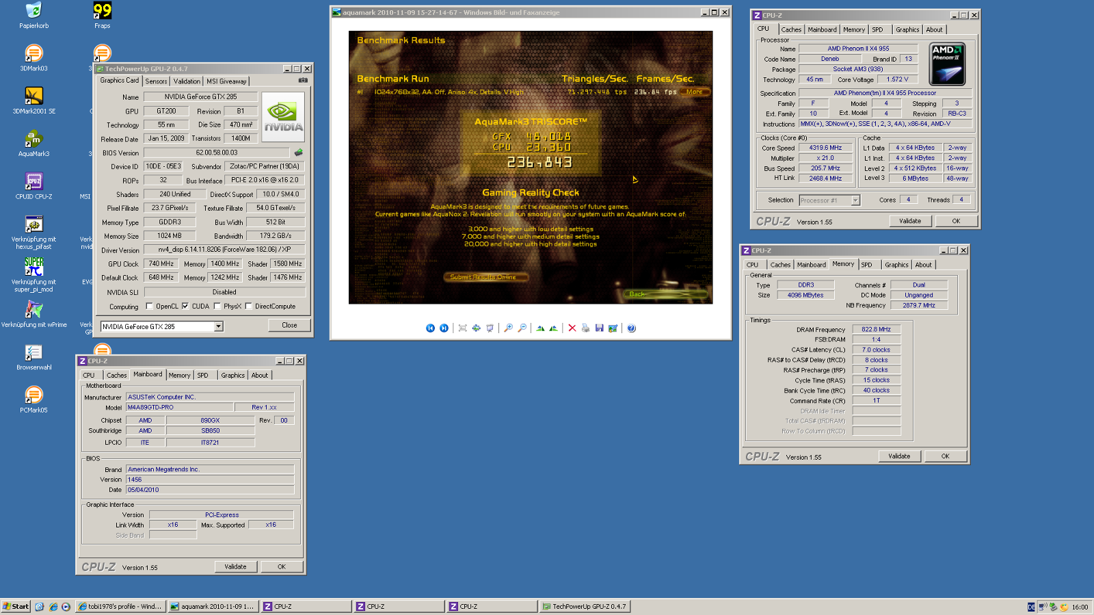Switch to tobi1978's profile taskbar window
Image resolution: width=1094 pixels, height=615 pixels.
(x=120, y=607)
